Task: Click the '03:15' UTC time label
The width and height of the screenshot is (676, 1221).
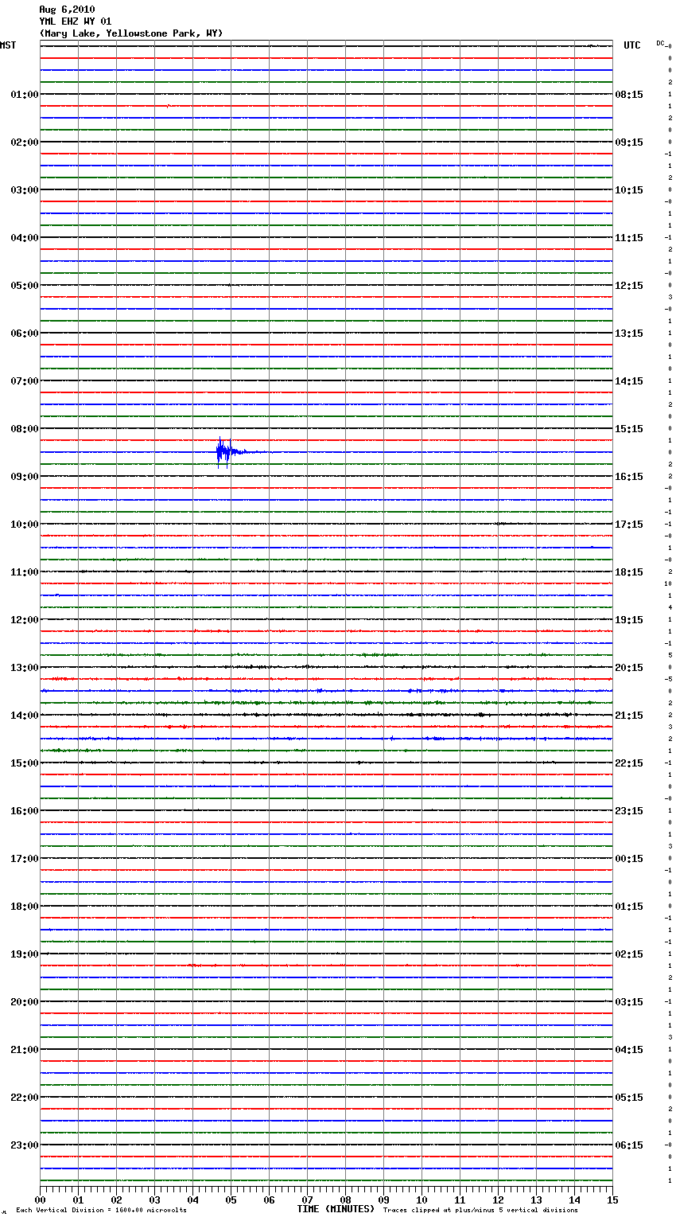Action: pyautogui.click(x=629, y=1002)
